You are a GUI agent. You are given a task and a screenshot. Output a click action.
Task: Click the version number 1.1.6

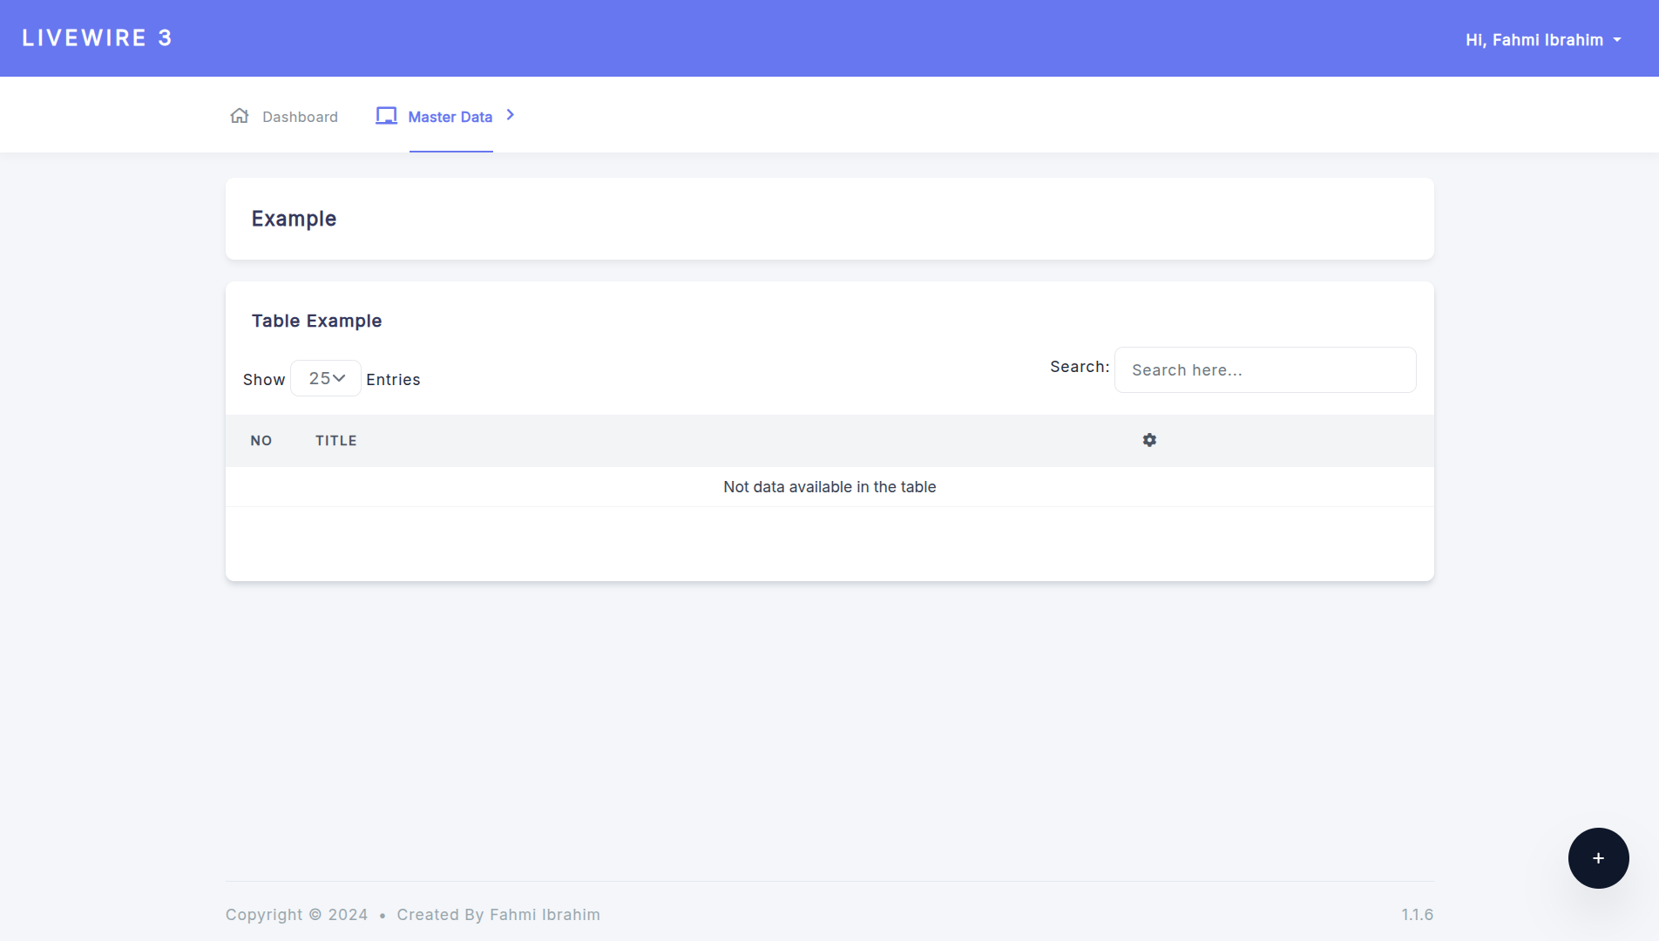click(x=1417, y=915)
